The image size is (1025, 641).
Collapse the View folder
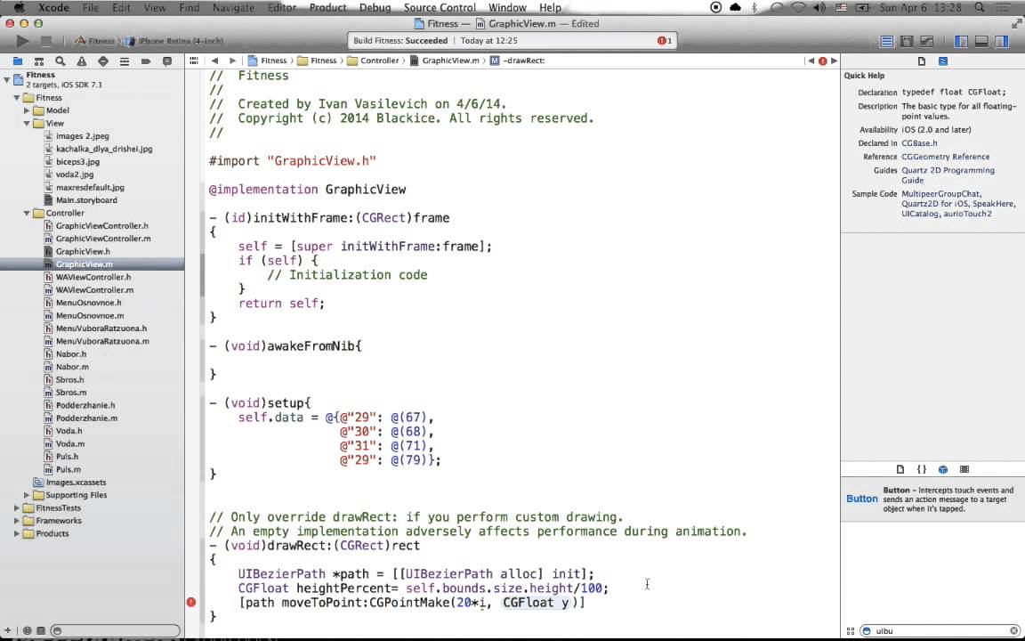pos(27,123)
